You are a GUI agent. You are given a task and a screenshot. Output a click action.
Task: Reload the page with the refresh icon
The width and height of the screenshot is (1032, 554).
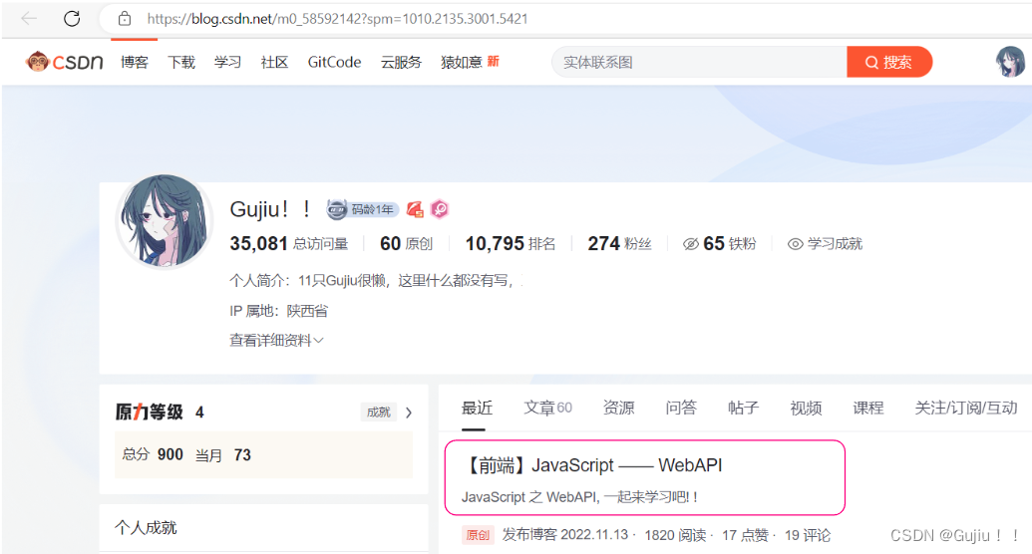pyautogui.click(x=72, y=18)
